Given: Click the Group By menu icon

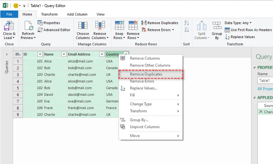Looking at the screenshot, I should point(122,120).
